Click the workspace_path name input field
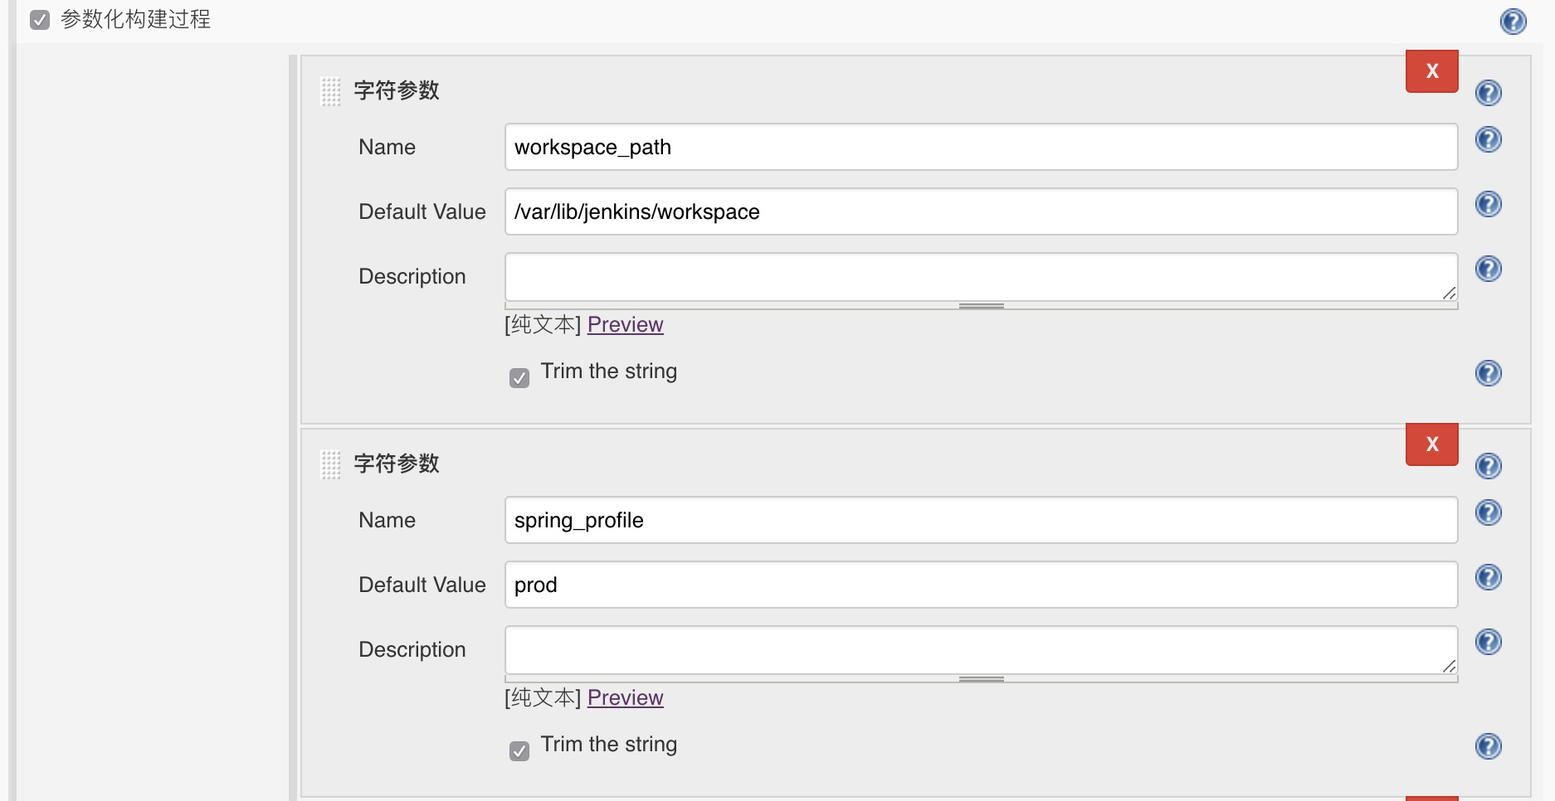Viewport: 1555px width, 801px height. [981, 147]
